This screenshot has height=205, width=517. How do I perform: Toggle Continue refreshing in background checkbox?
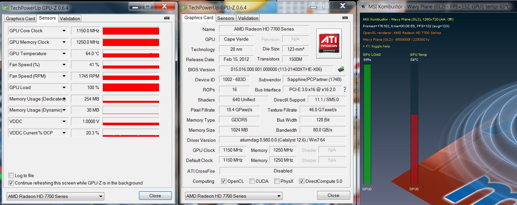[11, 183]
